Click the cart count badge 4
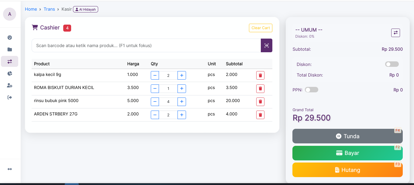The width and height of the screenshot is (414, 185). point(67,28)
